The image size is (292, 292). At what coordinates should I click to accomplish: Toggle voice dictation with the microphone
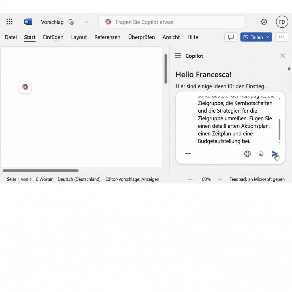pyautogui.click(x=261, y=154)
